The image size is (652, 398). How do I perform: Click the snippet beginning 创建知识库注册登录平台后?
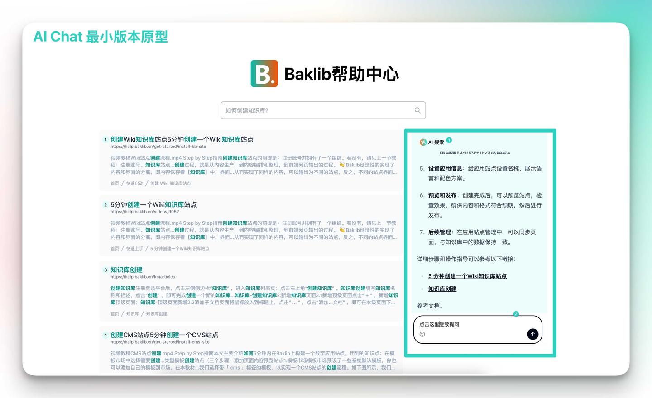pyautogui.click(x=254, y=295)
